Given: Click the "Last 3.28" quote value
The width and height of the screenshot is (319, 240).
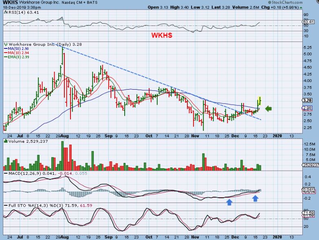Looking at the screenshot, I should coord(221,7).
